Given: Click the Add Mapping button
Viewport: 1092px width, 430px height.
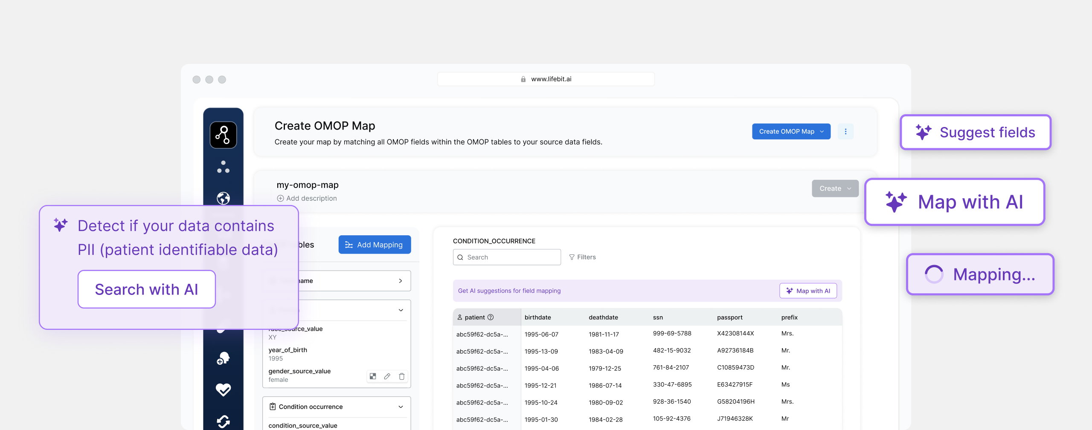Looking at the screenshot, I should coord(375,245).
